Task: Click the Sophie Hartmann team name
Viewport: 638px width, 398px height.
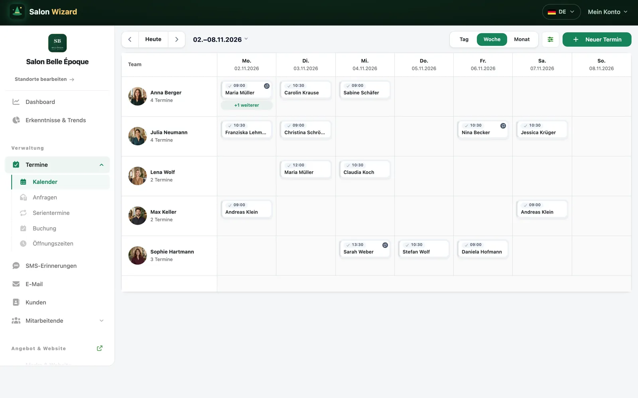Action: (x=172, y=252)
